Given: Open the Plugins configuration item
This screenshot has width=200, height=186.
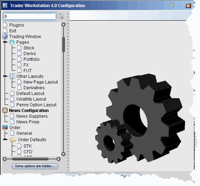Looking at the screenshot, I should [x=17, y=25].
